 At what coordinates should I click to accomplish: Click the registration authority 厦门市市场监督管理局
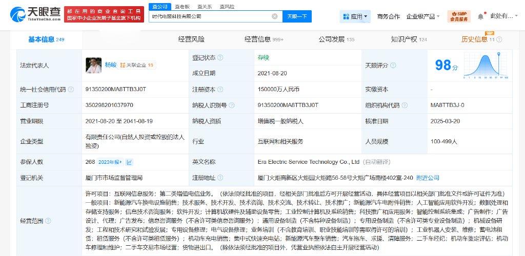(x=114, y=178)
